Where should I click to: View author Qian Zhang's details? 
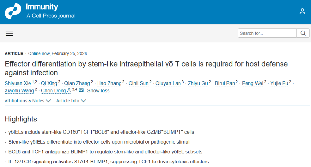77,83
